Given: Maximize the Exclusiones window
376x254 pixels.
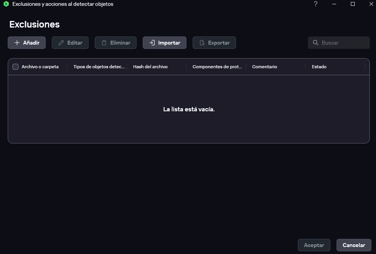Looking at the screenshot, I should 352,4.
